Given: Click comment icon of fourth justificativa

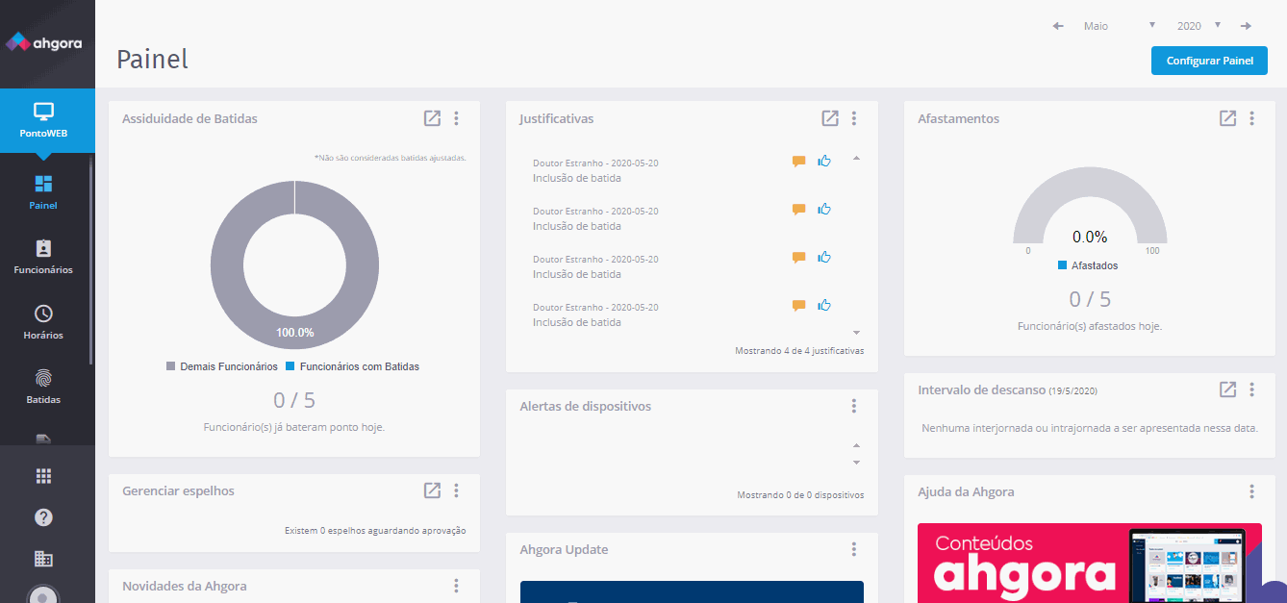Looking at the screenshot, I should pos(798,306).
